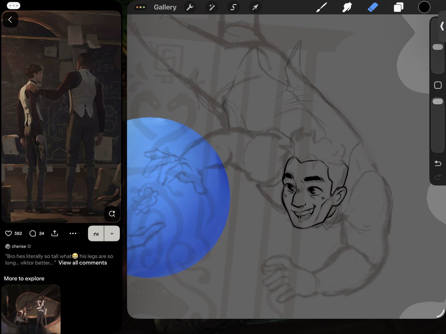446x334 pixels.
Task: Open the Actions wrench menu
Action: coord(190,7)
